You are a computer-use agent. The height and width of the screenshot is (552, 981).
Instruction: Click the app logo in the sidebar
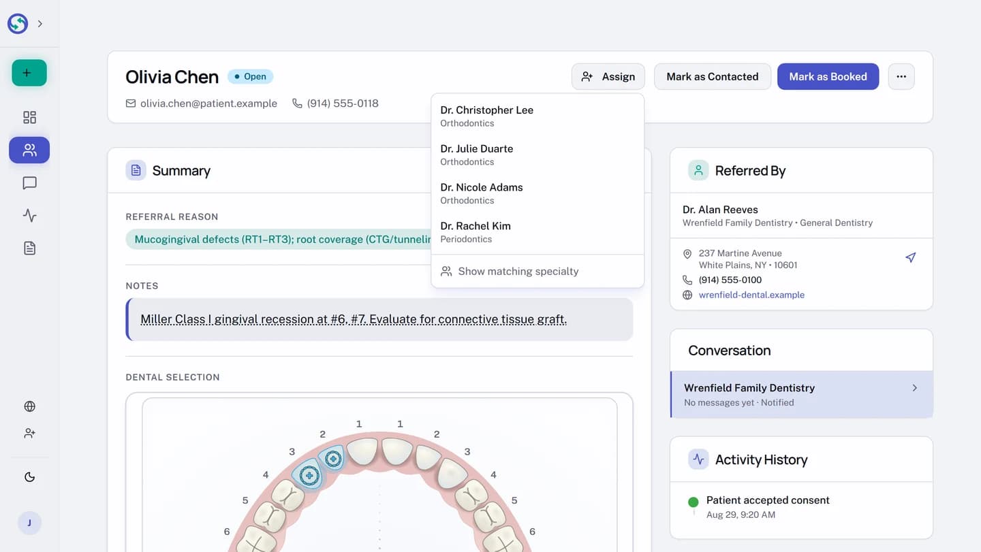18,24
